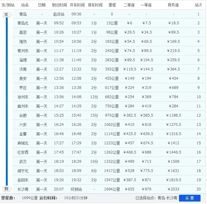Select station 岳阳东
The image size is (207, 204).
[23, 180]
